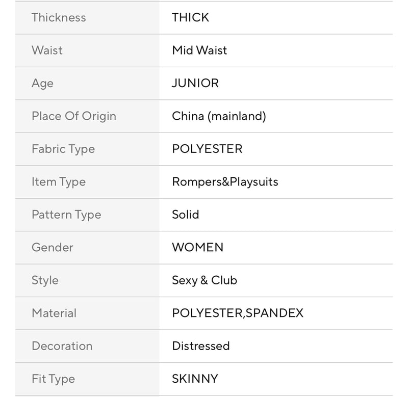Viewport: 408px width, 397px height.
Task: Select the POLYESTER fabric value
Action: [x=207, y=149]
